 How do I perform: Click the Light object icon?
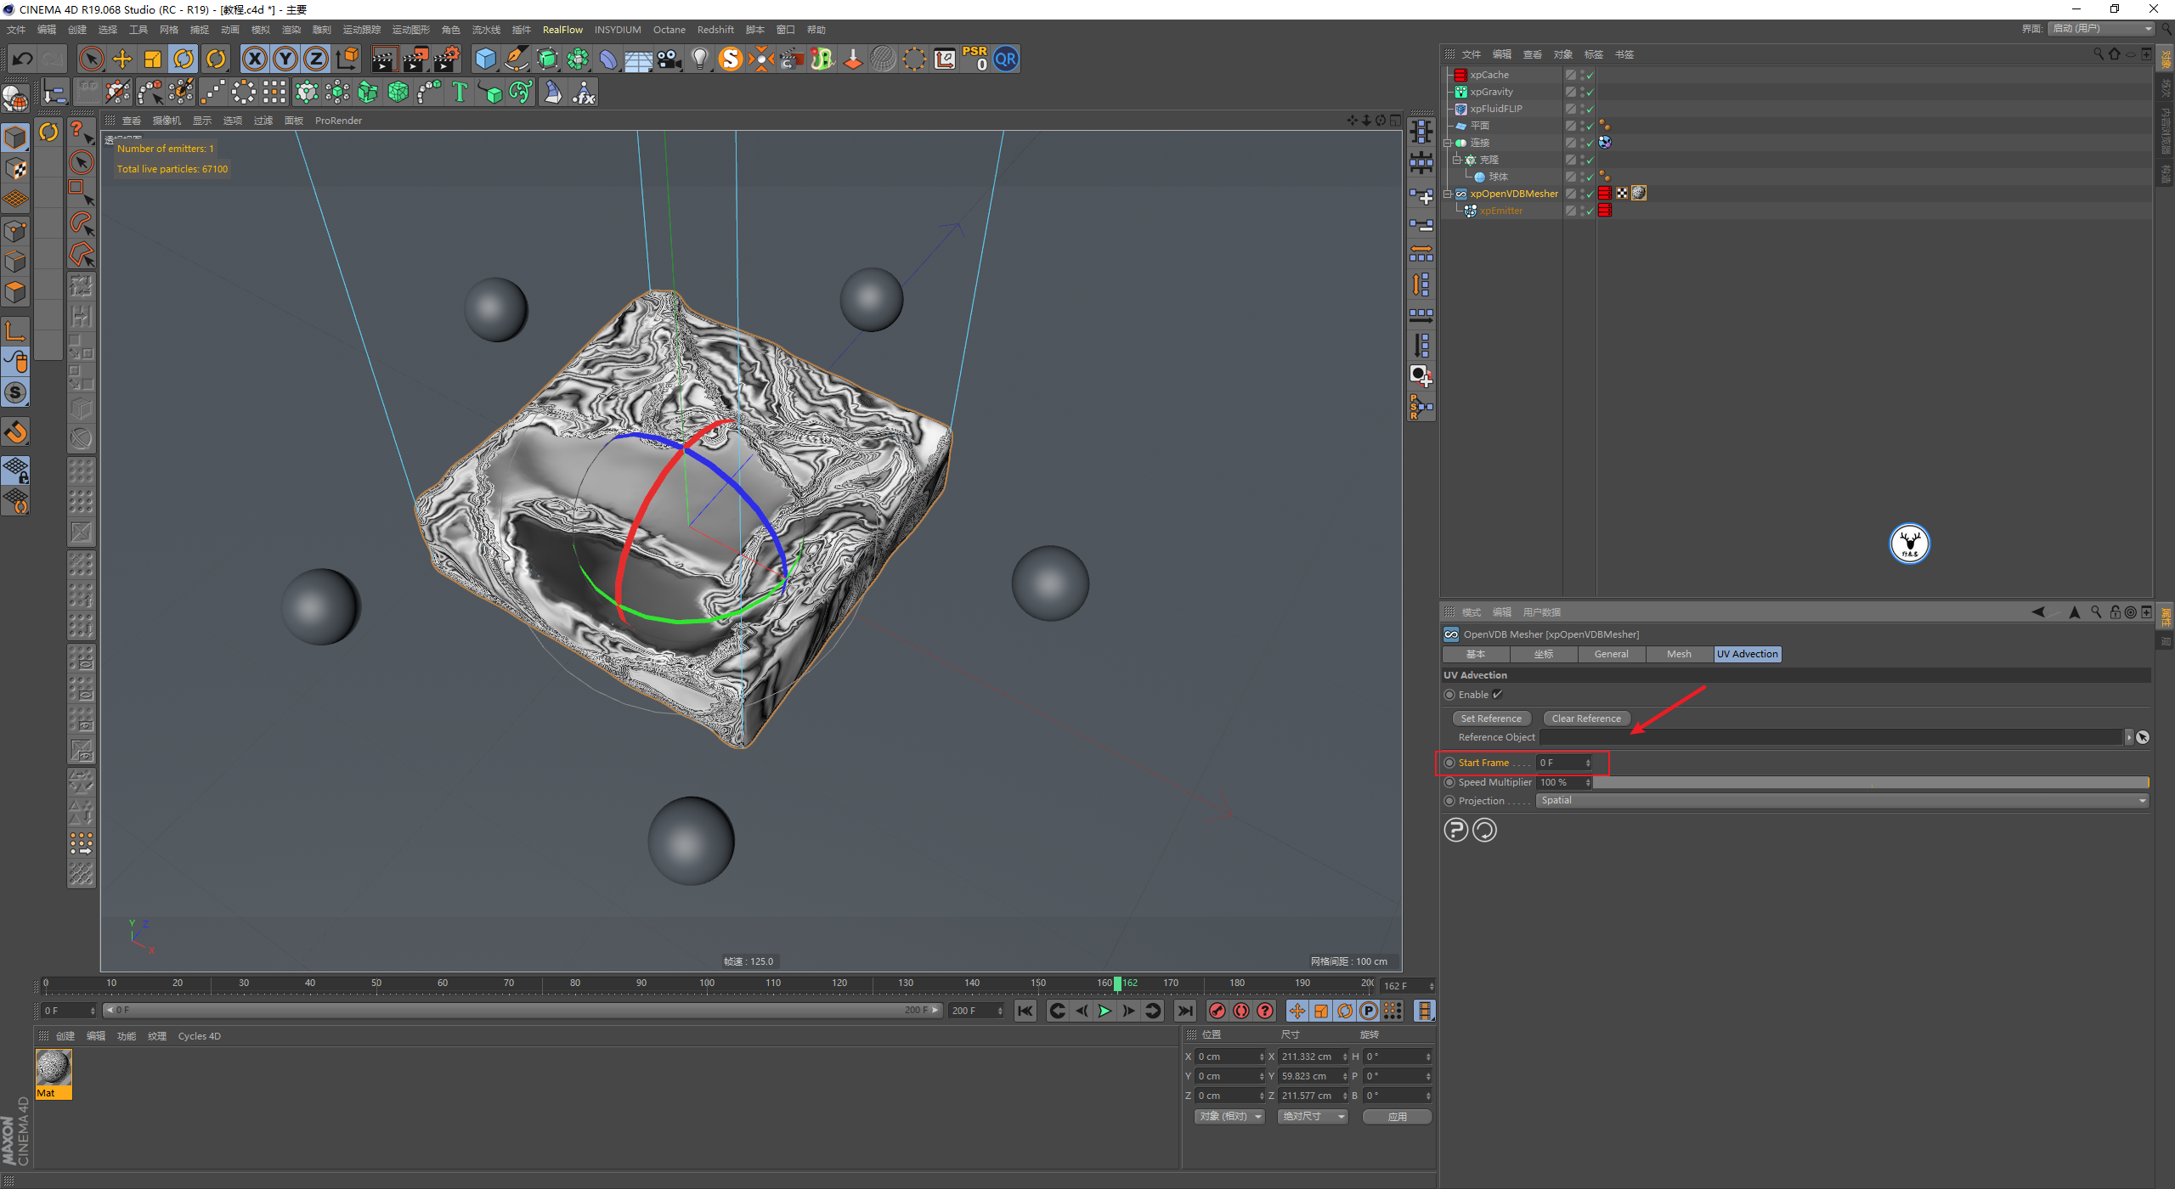pos(699,59)
